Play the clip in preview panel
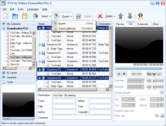Screen dimensions: 166x126 [119, 74]
